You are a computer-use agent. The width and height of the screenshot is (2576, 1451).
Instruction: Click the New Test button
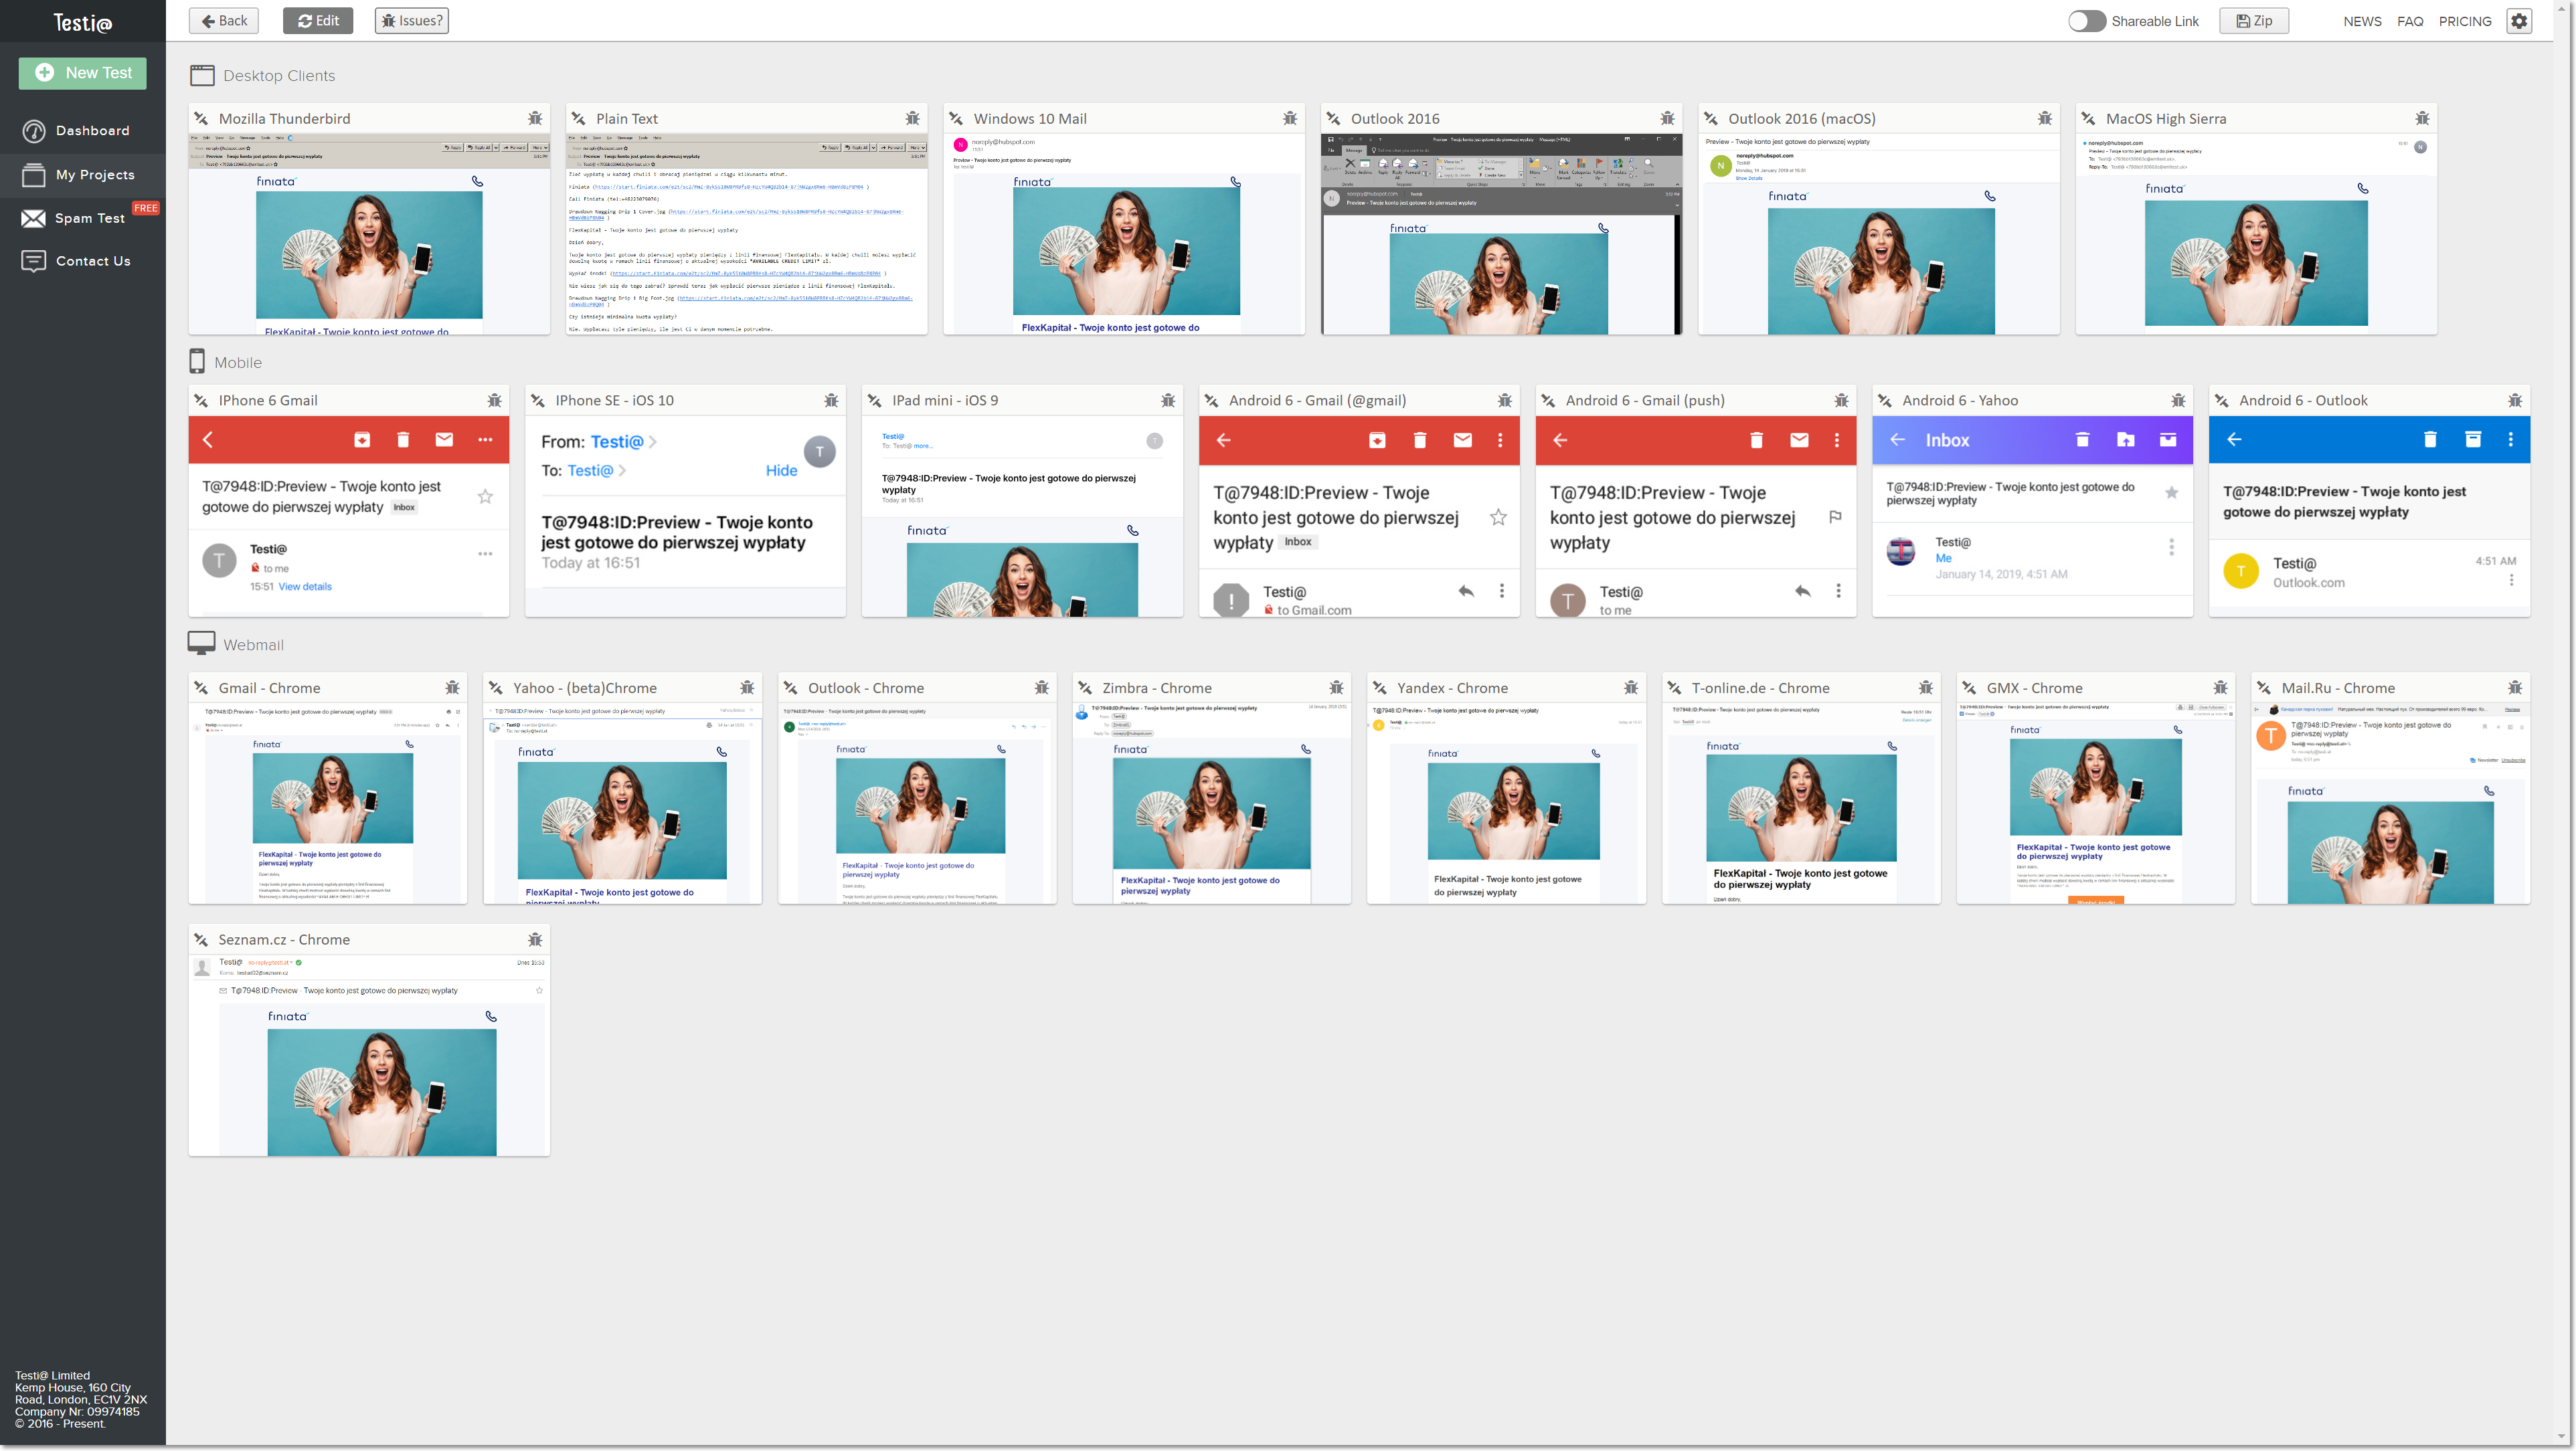coord(82,71)
